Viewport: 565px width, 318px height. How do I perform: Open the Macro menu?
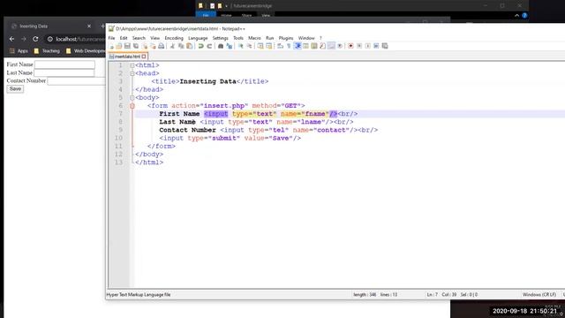click(x=254, y=38)
